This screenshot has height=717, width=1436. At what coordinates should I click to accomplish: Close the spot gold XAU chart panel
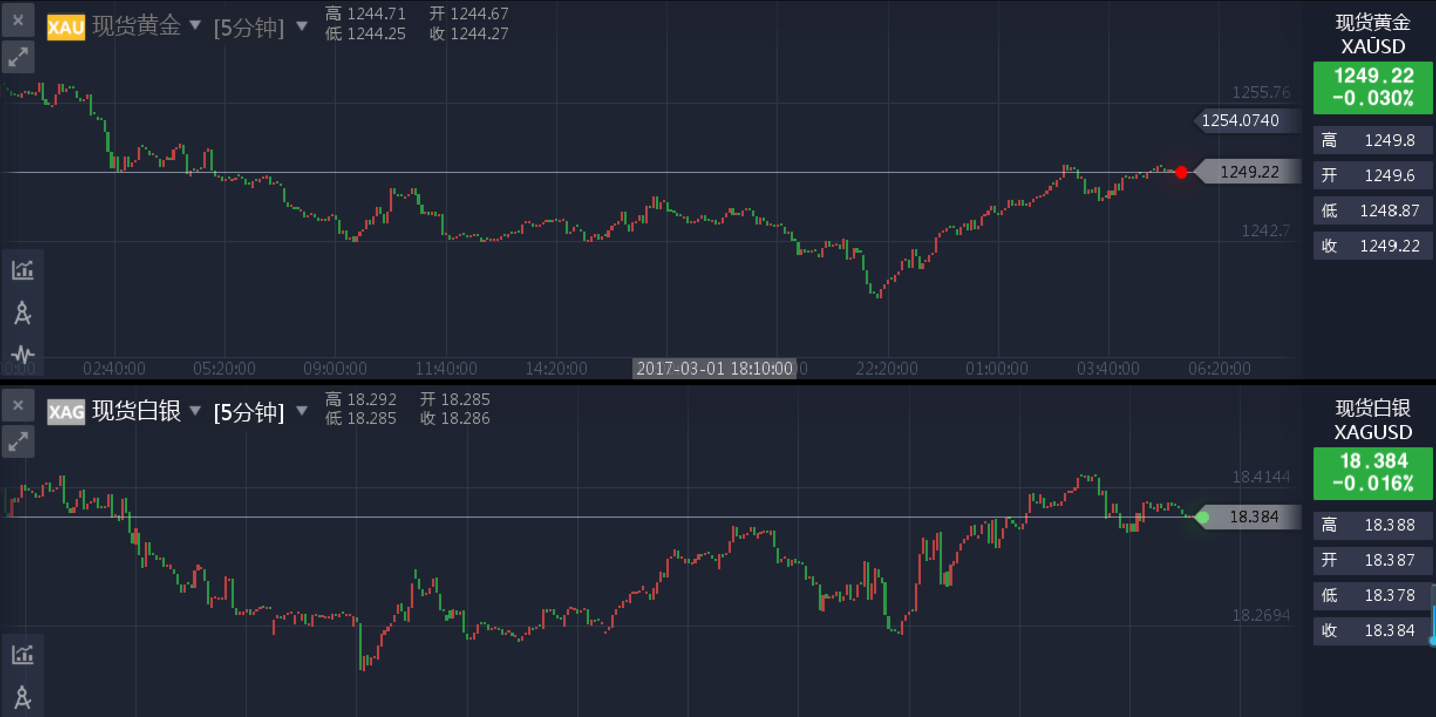18,21
